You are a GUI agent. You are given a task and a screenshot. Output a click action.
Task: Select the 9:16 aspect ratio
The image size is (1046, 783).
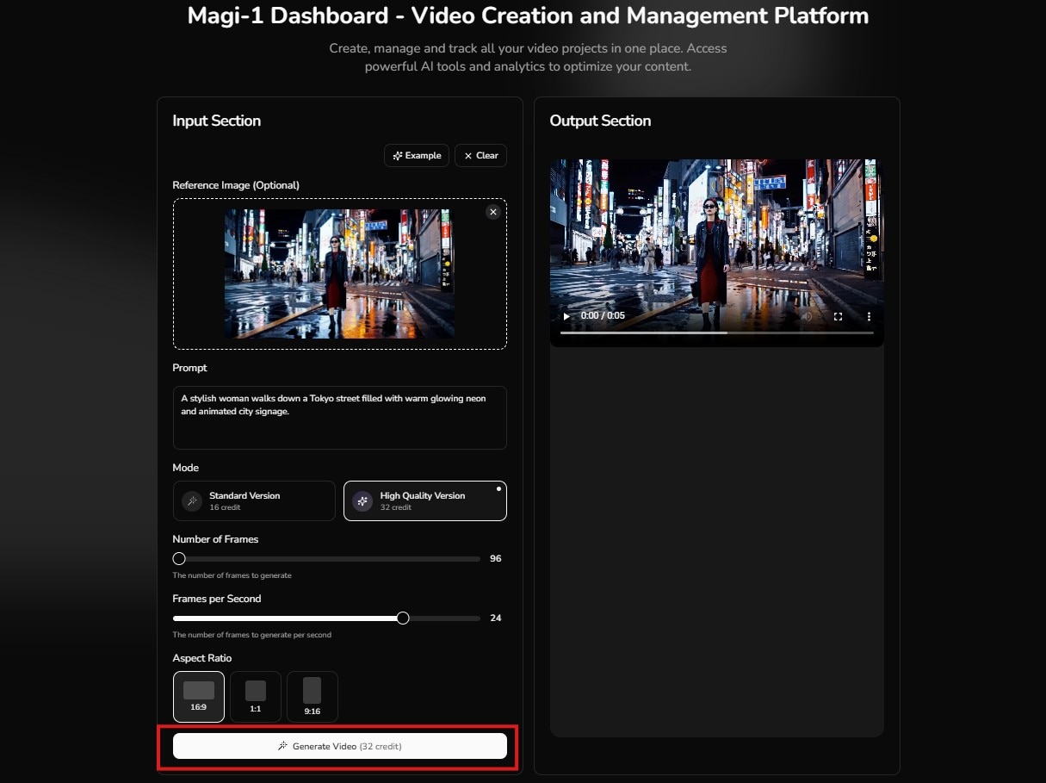pos(312,696)
